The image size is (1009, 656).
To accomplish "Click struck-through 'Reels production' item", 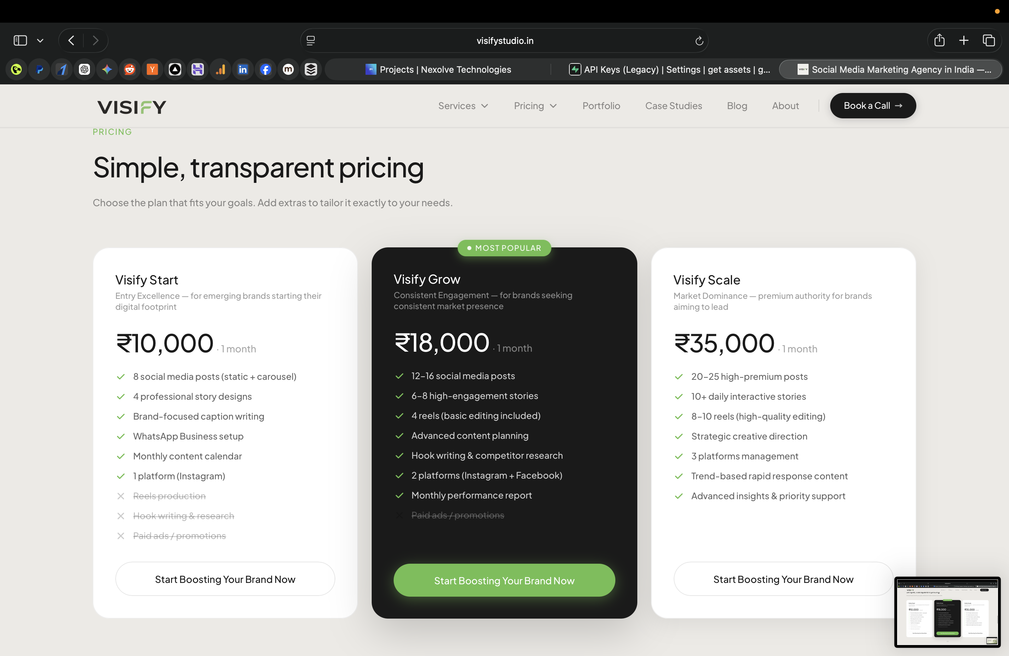I will coord(169,496).
